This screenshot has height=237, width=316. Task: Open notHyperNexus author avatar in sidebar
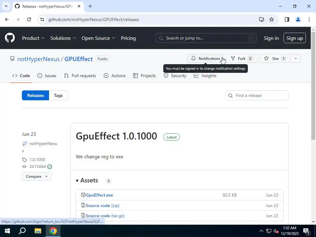point(25,144)
